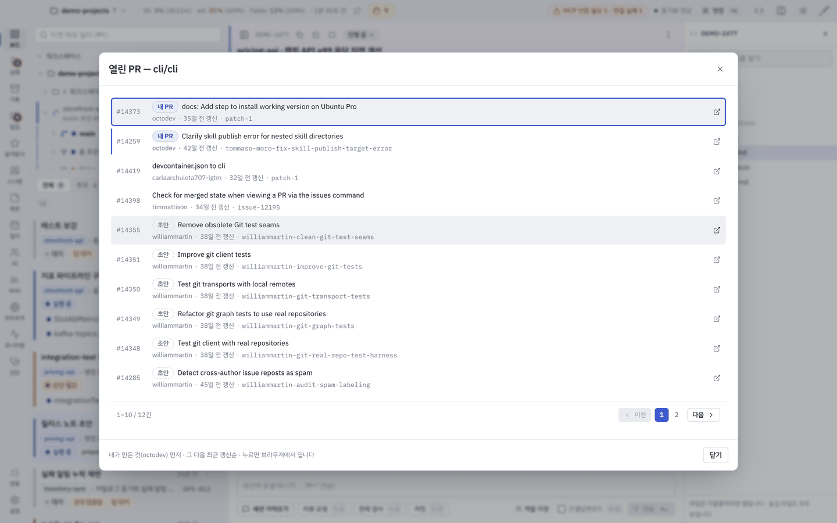Open PR #14285 with its external-link icon
The image size is (837, 523).
(x=717, y=378)
